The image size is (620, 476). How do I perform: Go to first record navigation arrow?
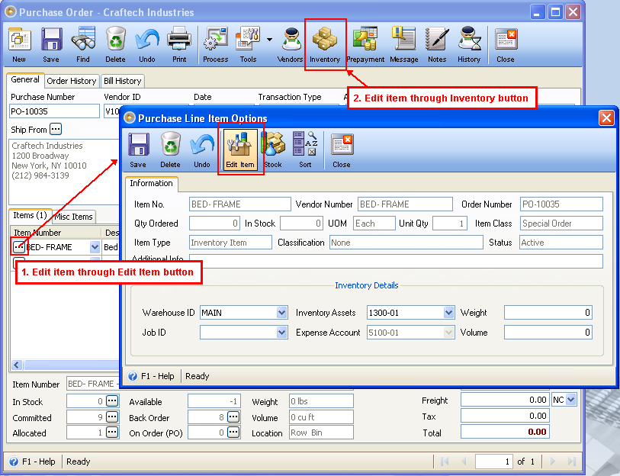point(445,462)
